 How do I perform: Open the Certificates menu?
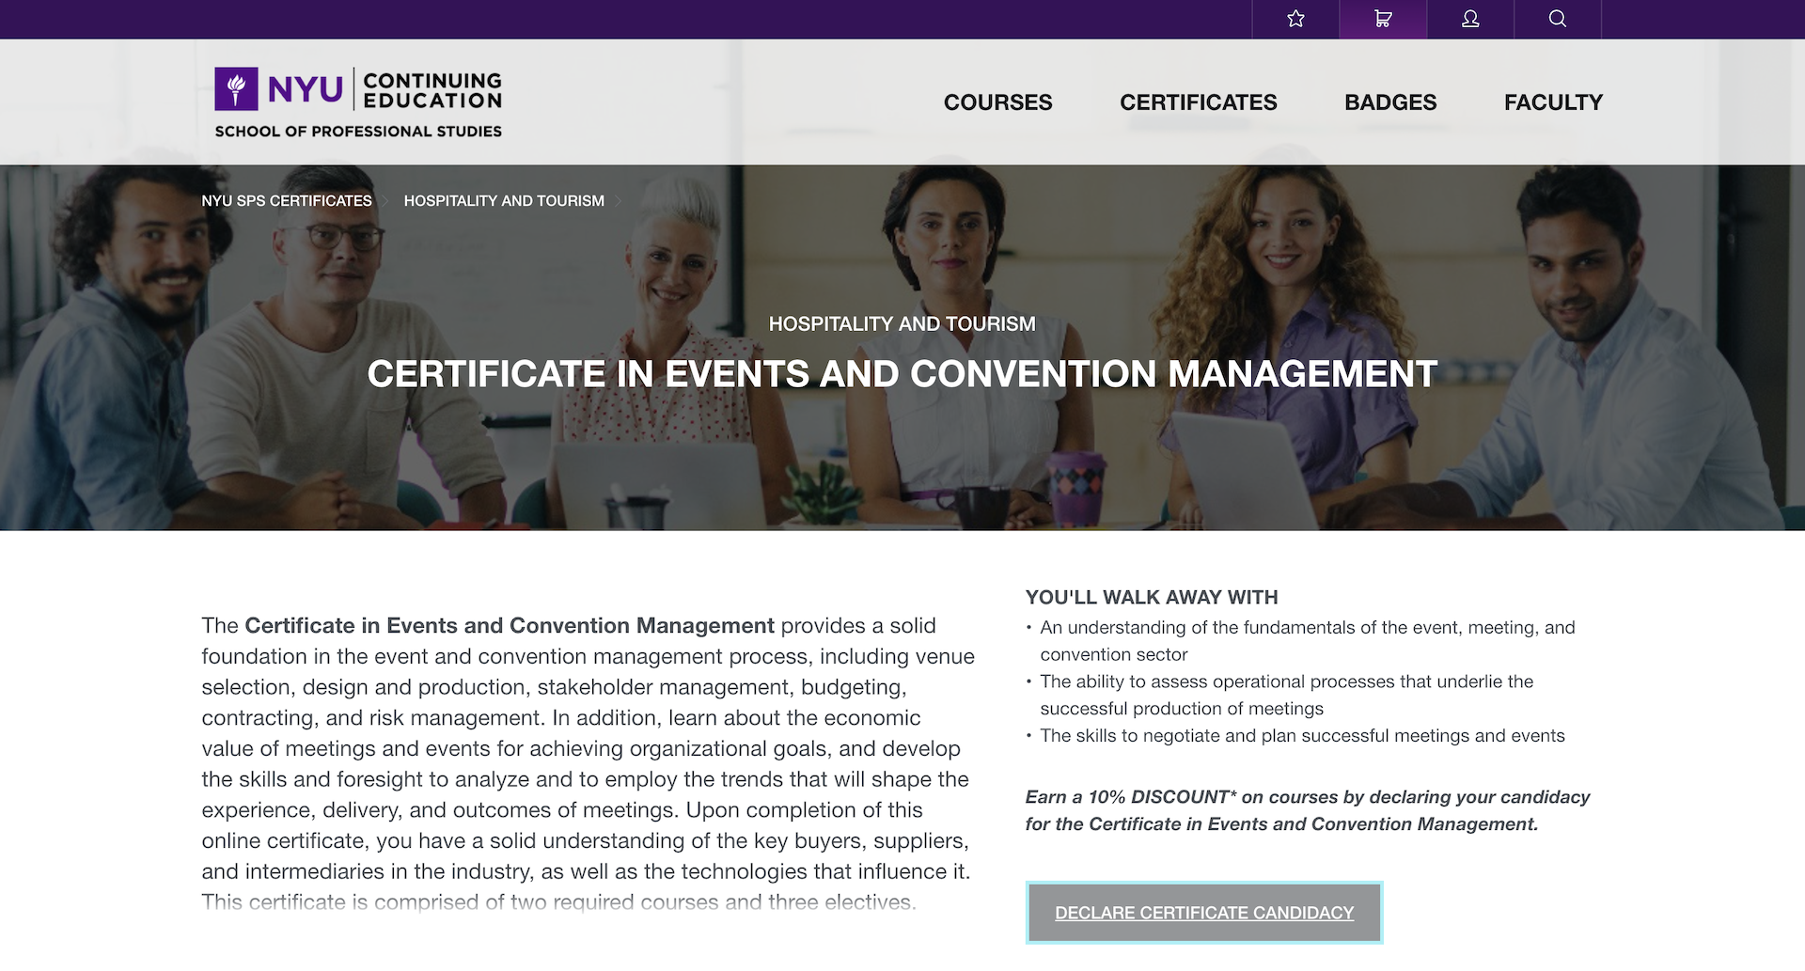pyautogui.click(x=1198, y=102)
